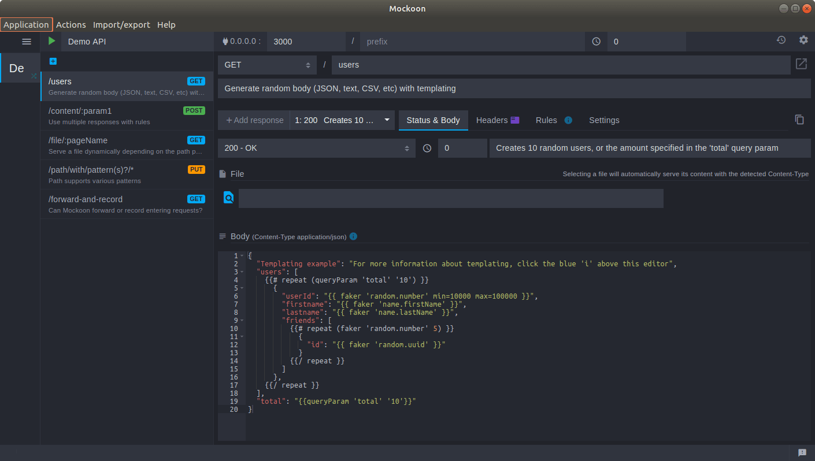
Task: Click PUT badge on pattern route
Action: tap(197, 170)
